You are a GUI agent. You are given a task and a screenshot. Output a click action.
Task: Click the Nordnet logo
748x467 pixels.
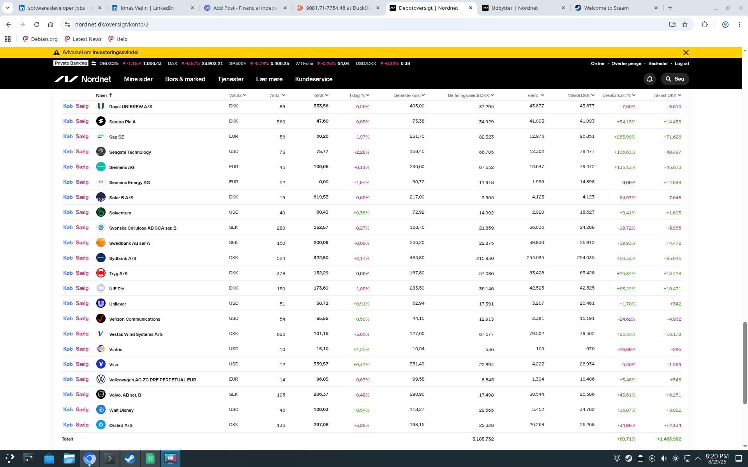[x=83, y=79]
